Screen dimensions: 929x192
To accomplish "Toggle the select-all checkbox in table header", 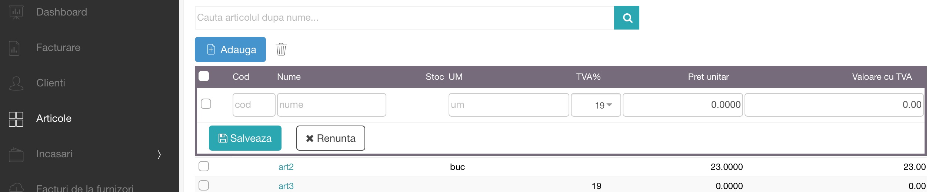I will coord(204,76).
